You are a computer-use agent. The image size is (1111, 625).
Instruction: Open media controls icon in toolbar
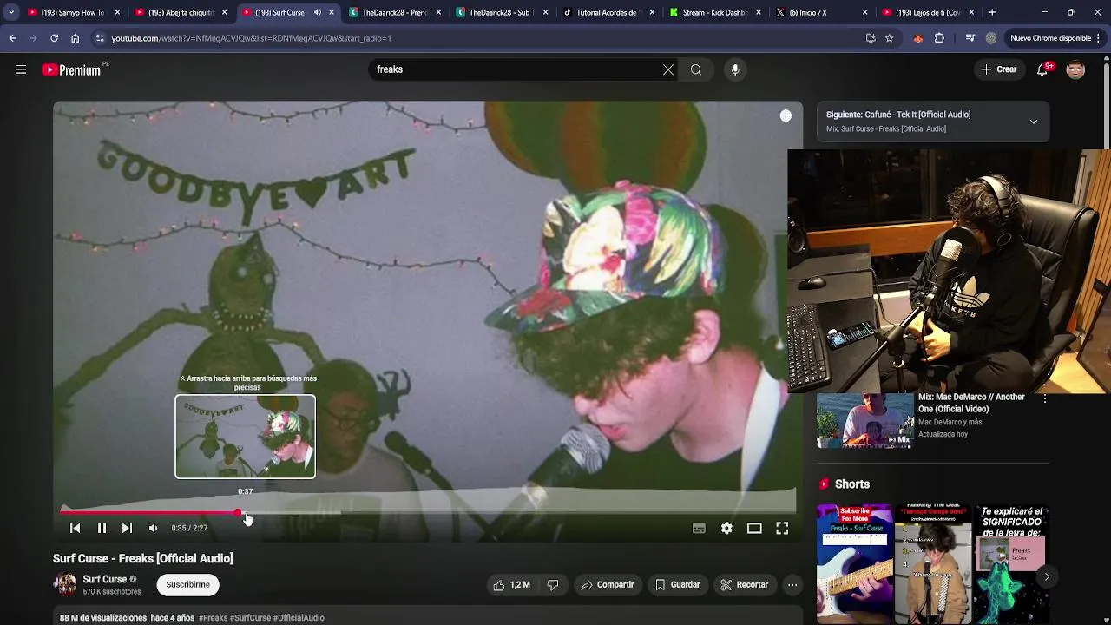point(970,38)
